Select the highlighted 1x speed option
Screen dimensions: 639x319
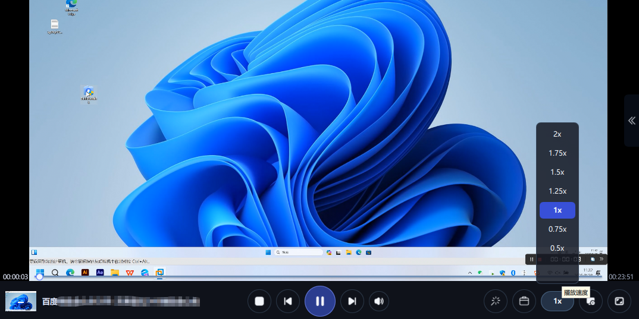coord(557,210)
